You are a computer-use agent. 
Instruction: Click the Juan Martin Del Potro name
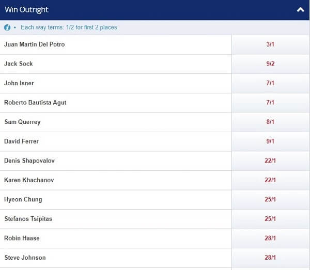[35, 44]
